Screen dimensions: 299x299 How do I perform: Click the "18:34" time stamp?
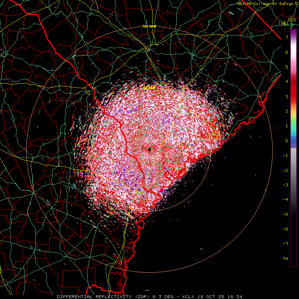click(234, 297)
